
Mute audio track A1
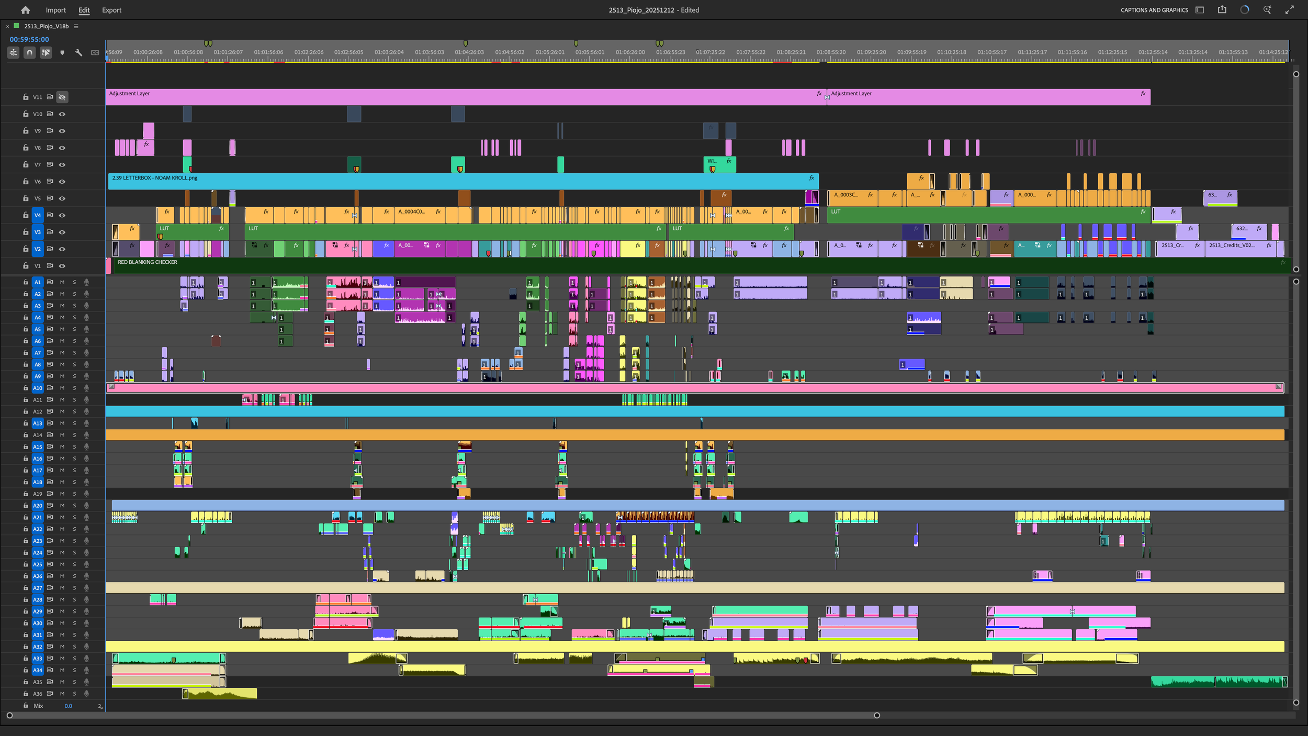pos(62,282)
